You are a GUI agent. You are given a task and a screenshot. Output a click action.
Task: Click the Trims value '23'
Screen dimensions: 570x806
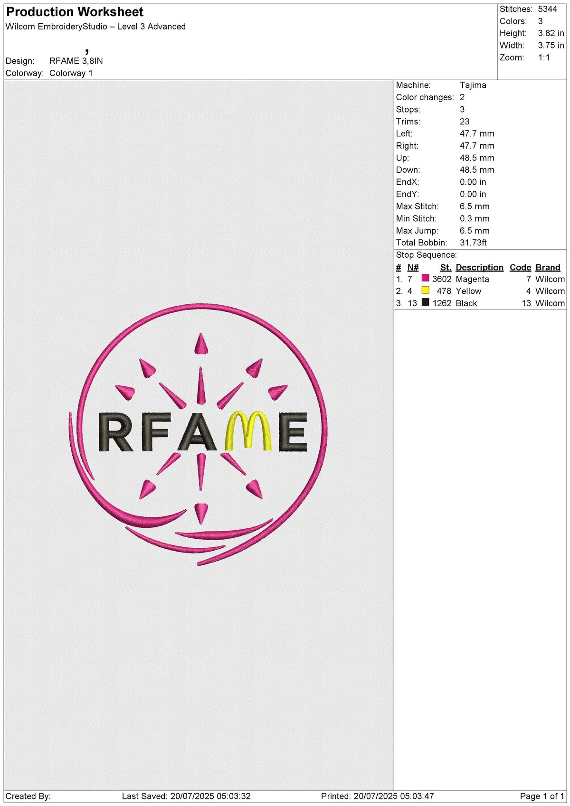point(465,122)
